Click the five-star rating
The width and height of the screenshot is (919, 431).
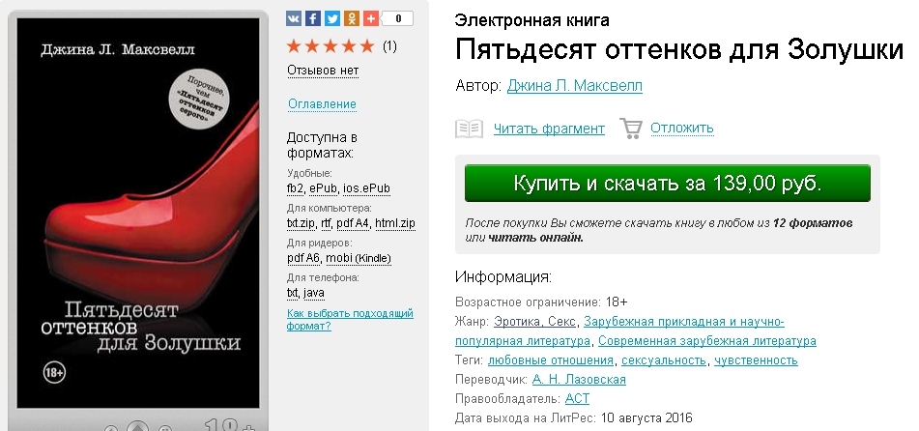pyautogui.click(x=330, y=45)
